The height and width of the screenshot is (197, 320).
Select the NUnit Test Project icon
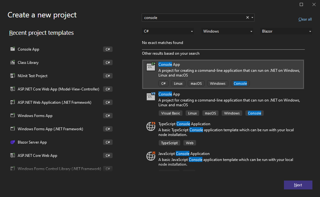click(x=13, y=76)
